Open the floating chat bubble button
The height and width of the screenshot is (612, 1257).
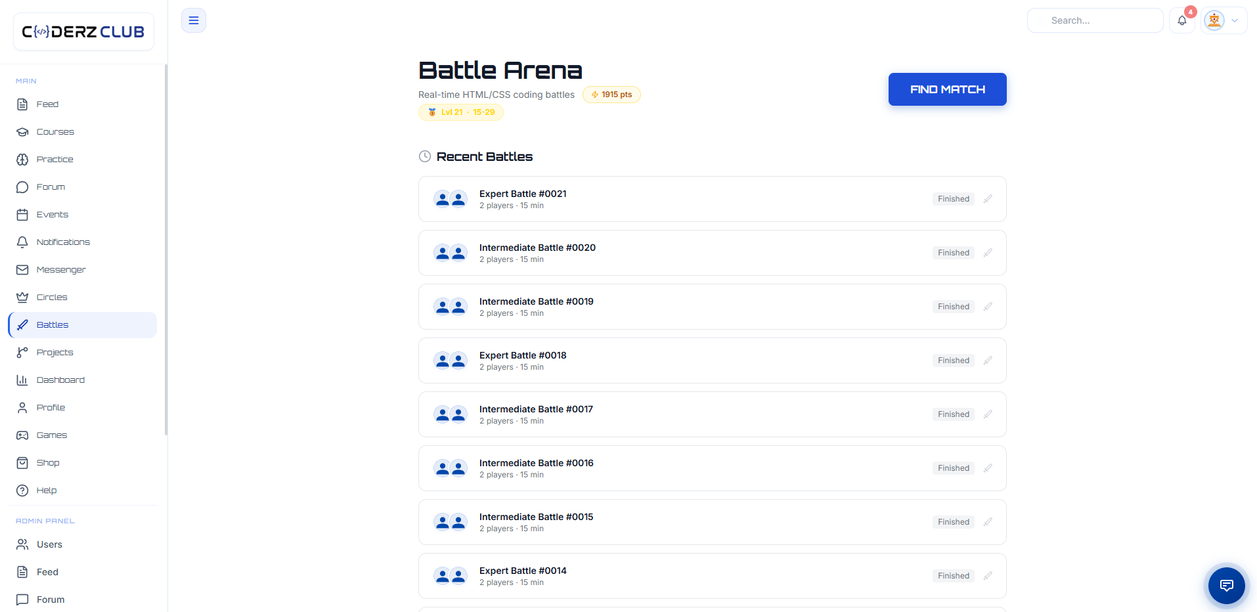tap(1226, 585)
